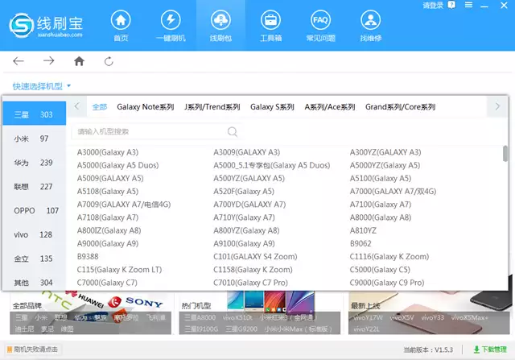Select brand vivo 128
The width and height of the screenshot is (515, 360).
pyautogui.click(x=34, y=234)
